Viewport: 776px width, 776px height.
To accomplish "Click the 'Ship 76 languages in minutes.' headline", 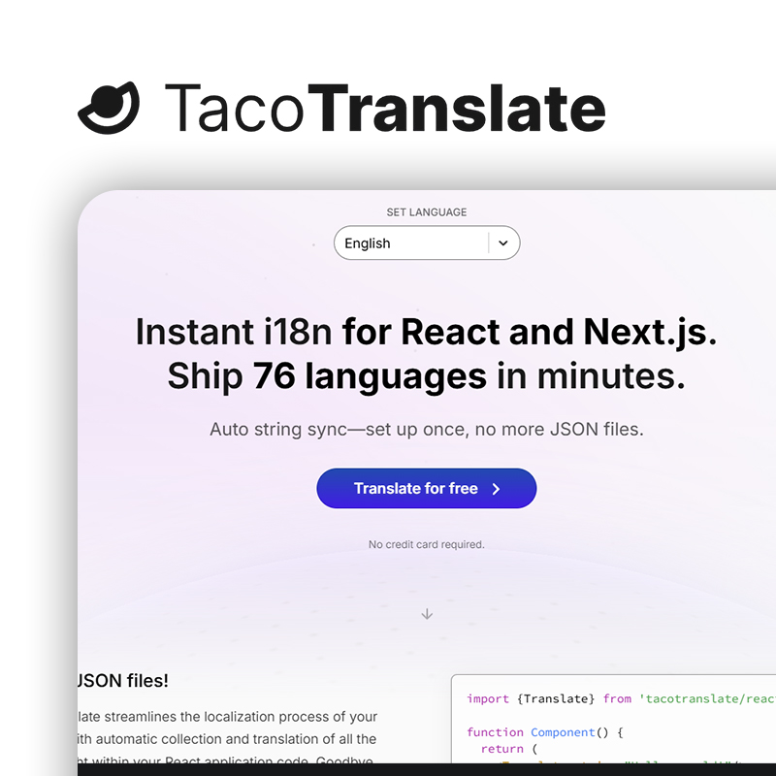I will tap(427, 376).
